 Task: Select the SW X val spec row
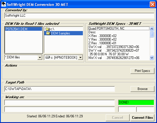(x=119, y=47)
